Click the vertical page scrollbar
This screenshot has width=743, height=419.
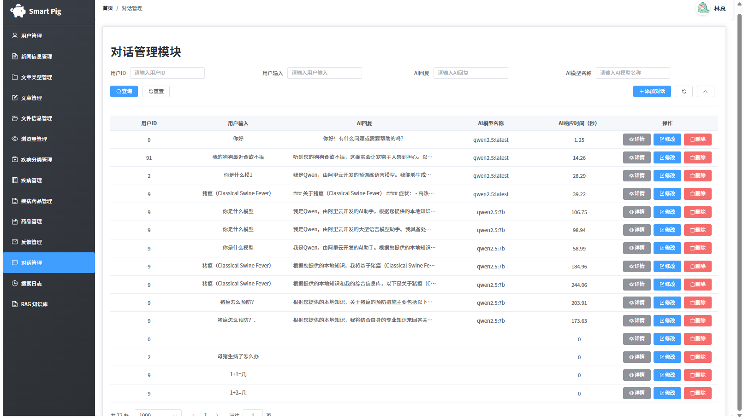[x=739, y=212]
